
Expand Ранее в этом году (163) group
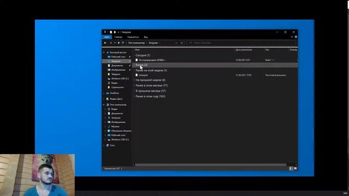point(151,96)
